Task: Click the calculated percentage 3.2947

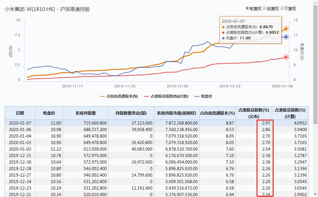Action: (x=301, y=162)
